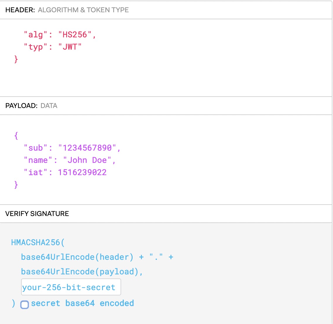Click the "name" key in payload
333x324 pixels.
[38, 160]
